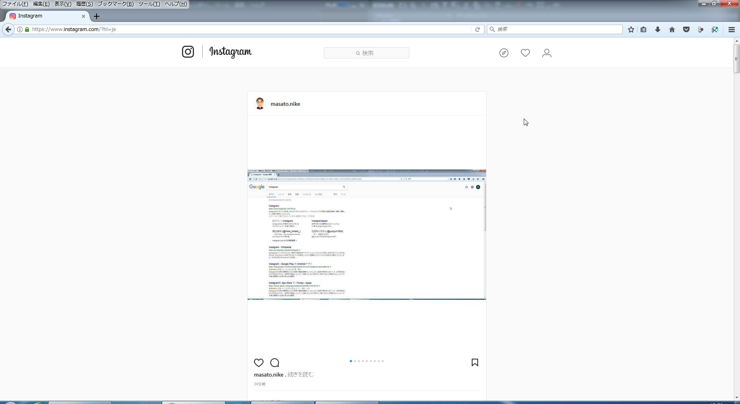The image size is (740, 404).
Task: Click the masato.nike avatar picture
Action: click(x=260, y=103)
